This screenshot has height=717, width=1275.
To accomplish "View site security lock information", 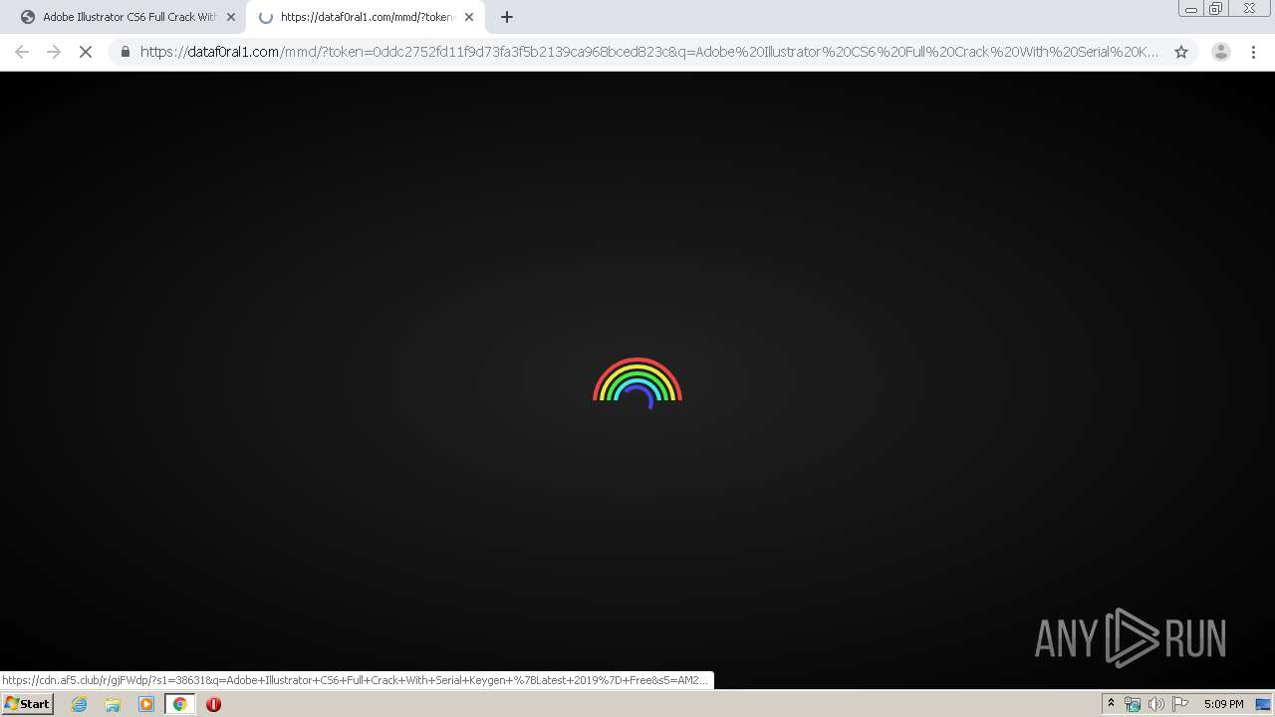I will coord(126,52).
